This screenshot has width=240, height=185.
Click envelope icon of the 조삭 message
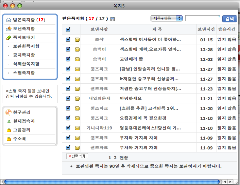click(77, 40)
